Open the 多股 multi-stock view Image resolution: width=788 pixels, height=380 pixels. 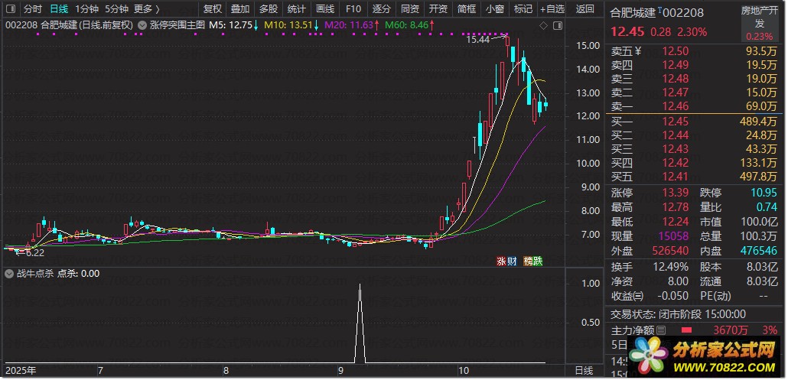[x=269, y=8]
